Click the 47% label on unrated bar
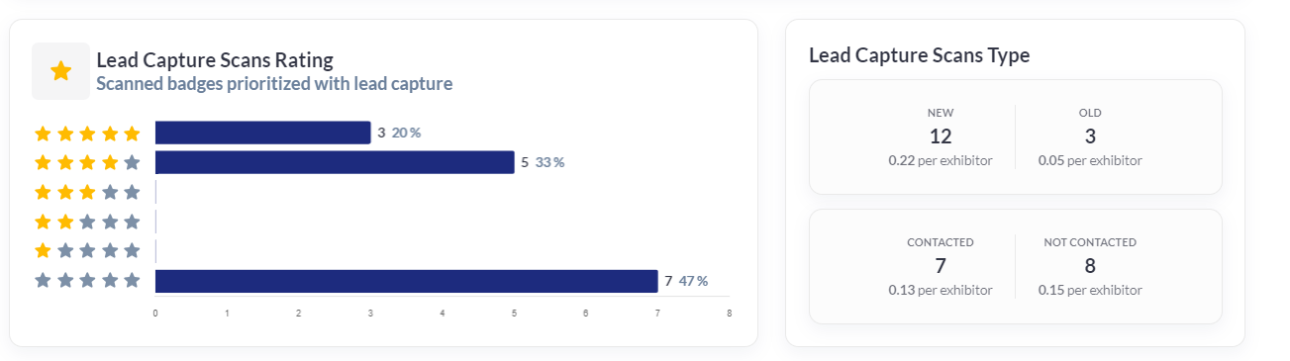This screenshot has height=361, width=1290. pyautogui.click(x=694, y=281)
